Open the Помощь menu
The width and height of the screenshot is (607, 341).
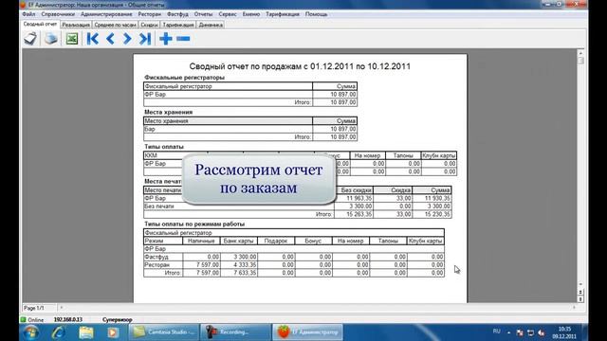click(x=316, y=14)
